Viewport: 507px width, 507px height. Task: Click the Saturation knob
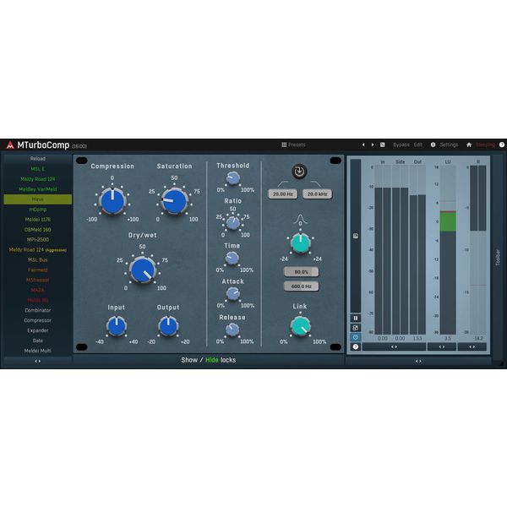(174, 201)
